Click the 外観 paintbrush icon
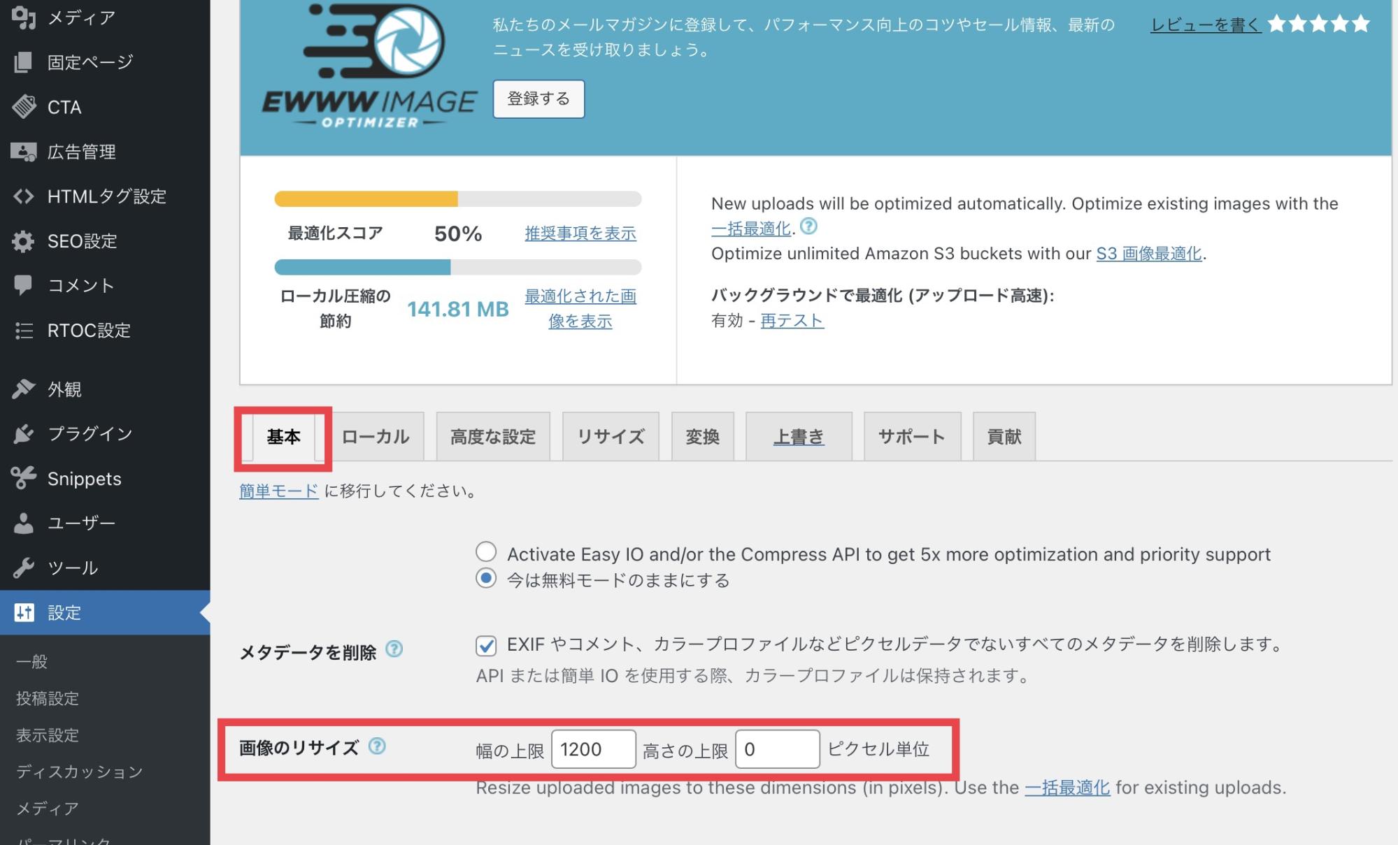The height and width of the screenshot is (845, 1398). coord(24,389)
